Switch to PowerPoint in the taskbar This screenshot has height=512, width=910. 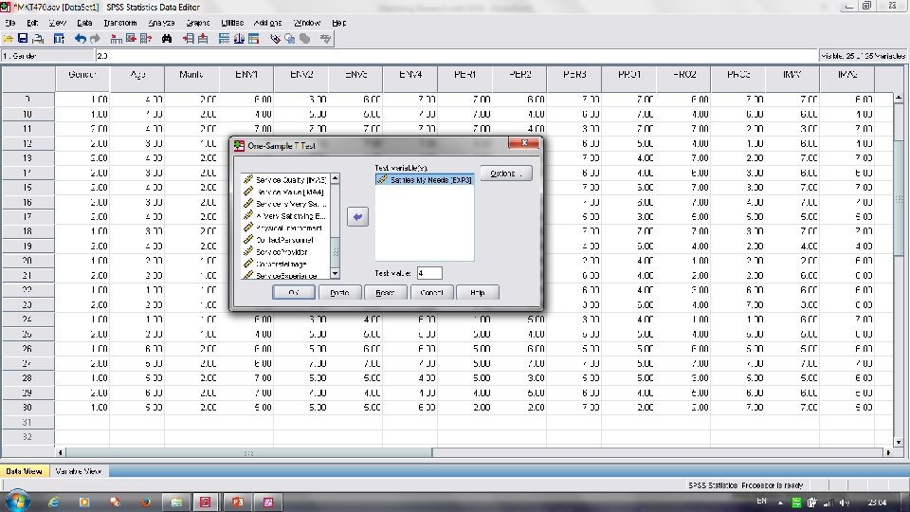[237, 503]
